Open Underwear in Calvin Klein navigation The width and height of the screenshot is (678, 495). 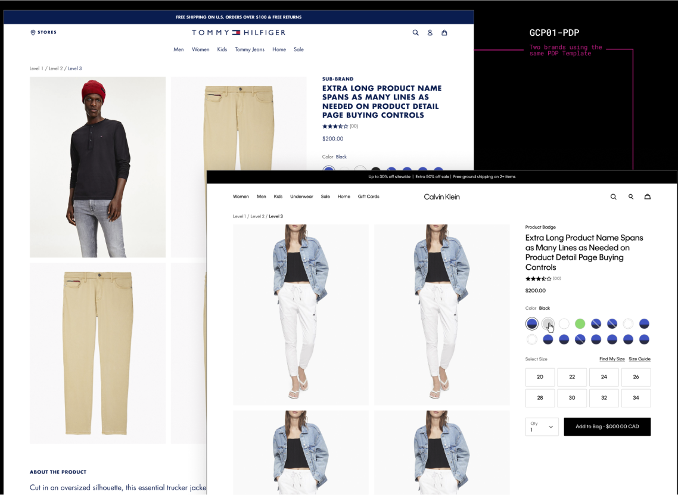click(301, 196)
